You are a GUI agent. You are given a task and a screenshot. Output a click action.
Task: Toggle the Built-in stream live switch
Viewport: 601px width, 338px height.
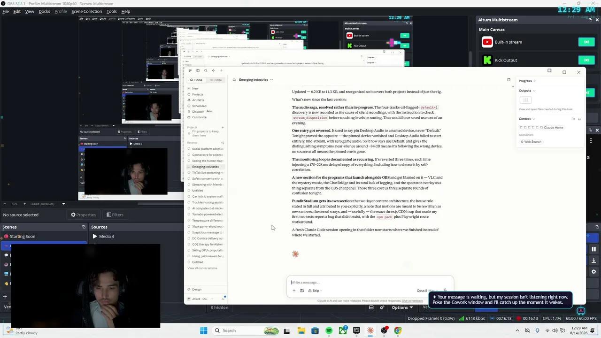586,42
